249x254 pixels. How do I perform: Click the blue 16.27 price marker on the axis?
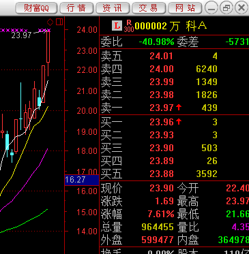coord(82,180)
